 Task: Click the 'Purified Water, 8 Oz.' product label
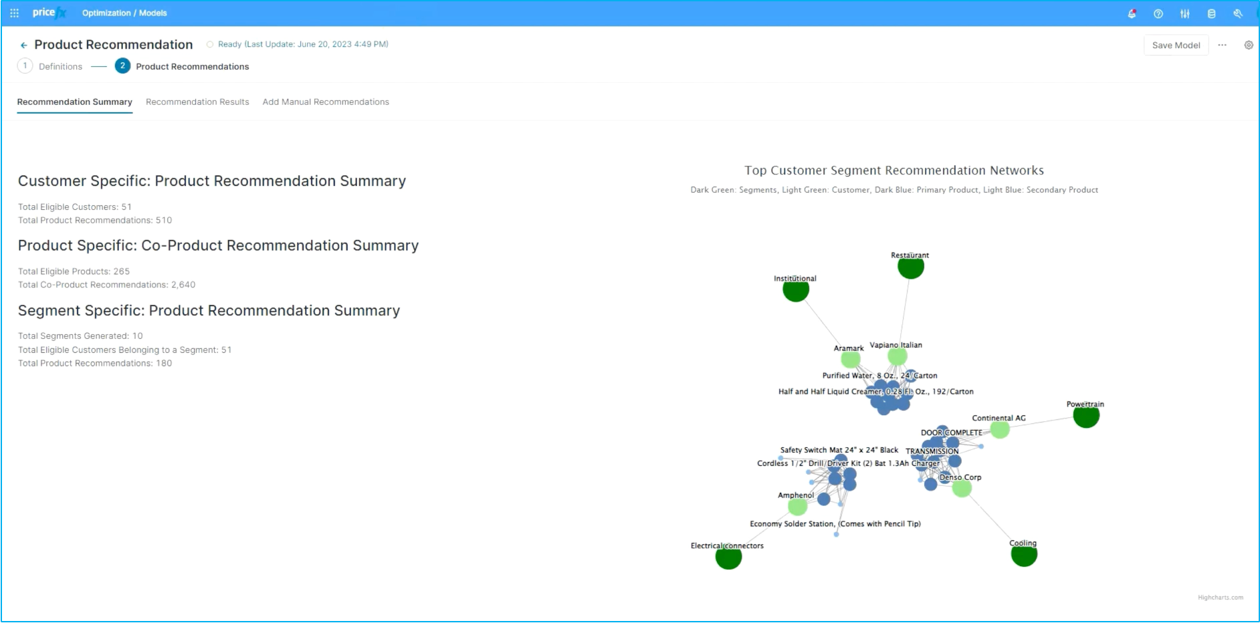(879, 376)
